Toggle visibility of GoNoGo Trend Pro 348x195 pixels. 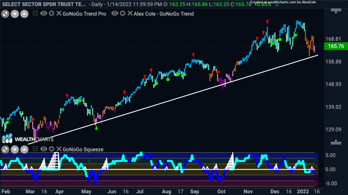pyautogui.click(x=43, y=14)
